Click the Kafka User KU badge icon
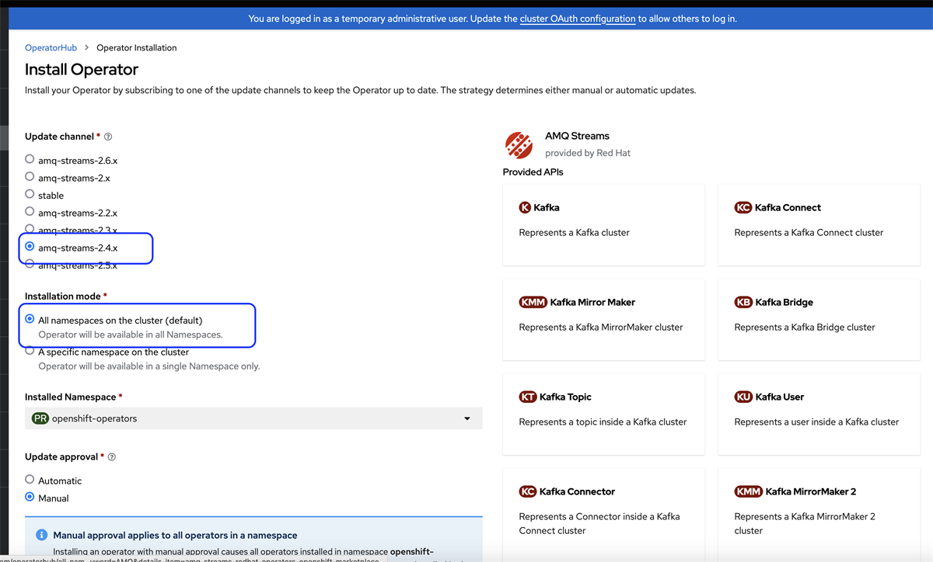Image resolution: width=933 pixels, height=562 pixels. tap(743, 397)
